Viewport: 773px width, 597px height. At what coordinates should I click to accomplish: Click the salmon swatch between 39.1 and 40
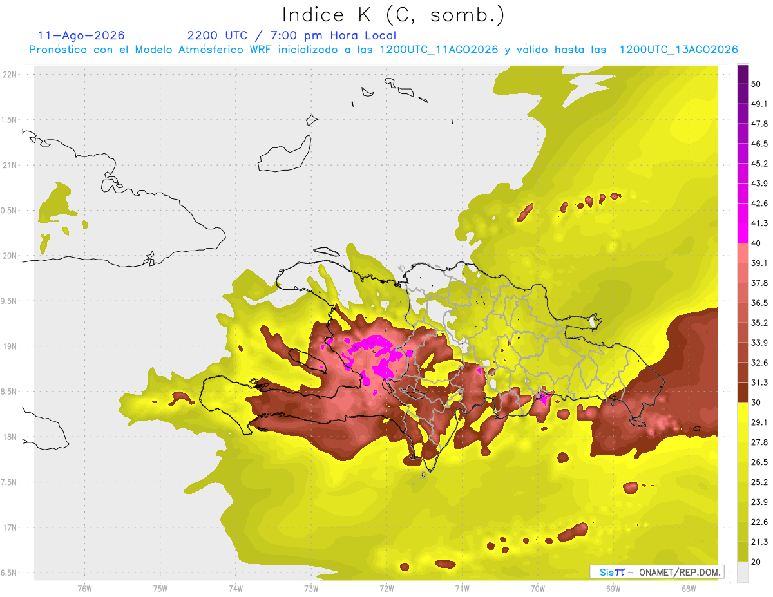pos(743,253)
